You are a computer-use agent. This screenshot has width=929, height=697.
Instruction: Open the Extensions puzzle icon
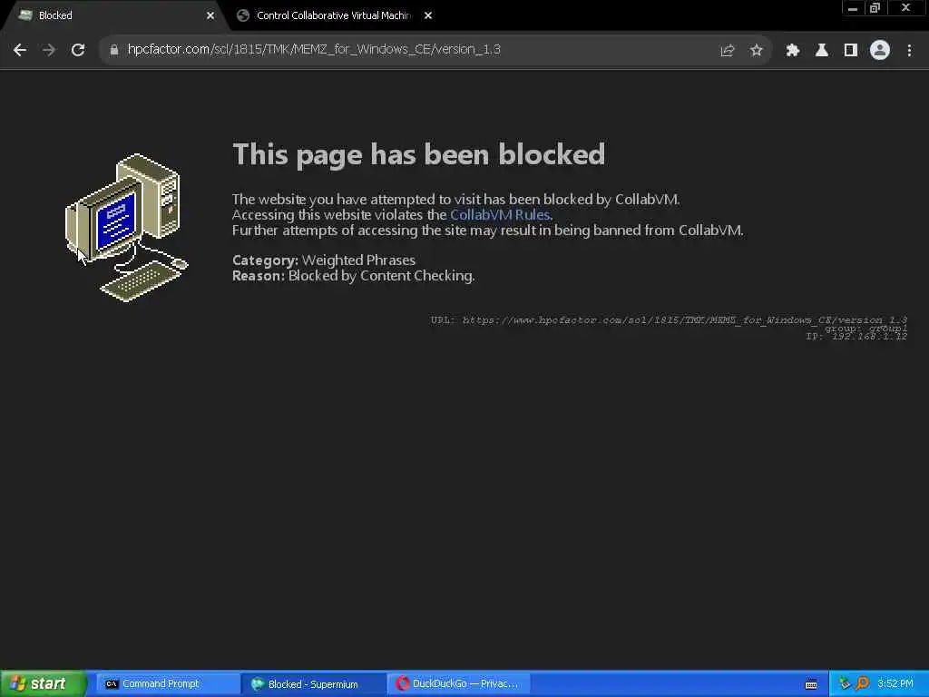tap(793, 51)
